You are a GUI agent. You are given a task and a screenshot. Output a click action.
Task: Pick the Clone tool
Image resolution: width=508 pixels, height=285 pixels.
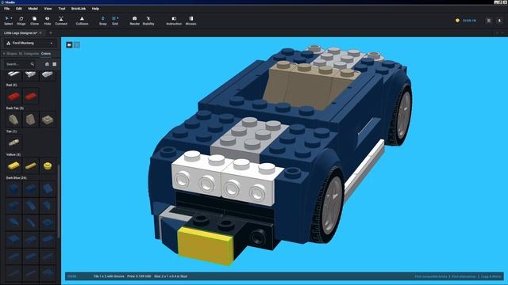pos(34,21)
